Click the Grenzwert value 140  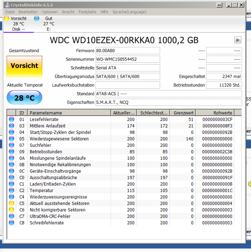pyautogui.click(x=190, y=139)
